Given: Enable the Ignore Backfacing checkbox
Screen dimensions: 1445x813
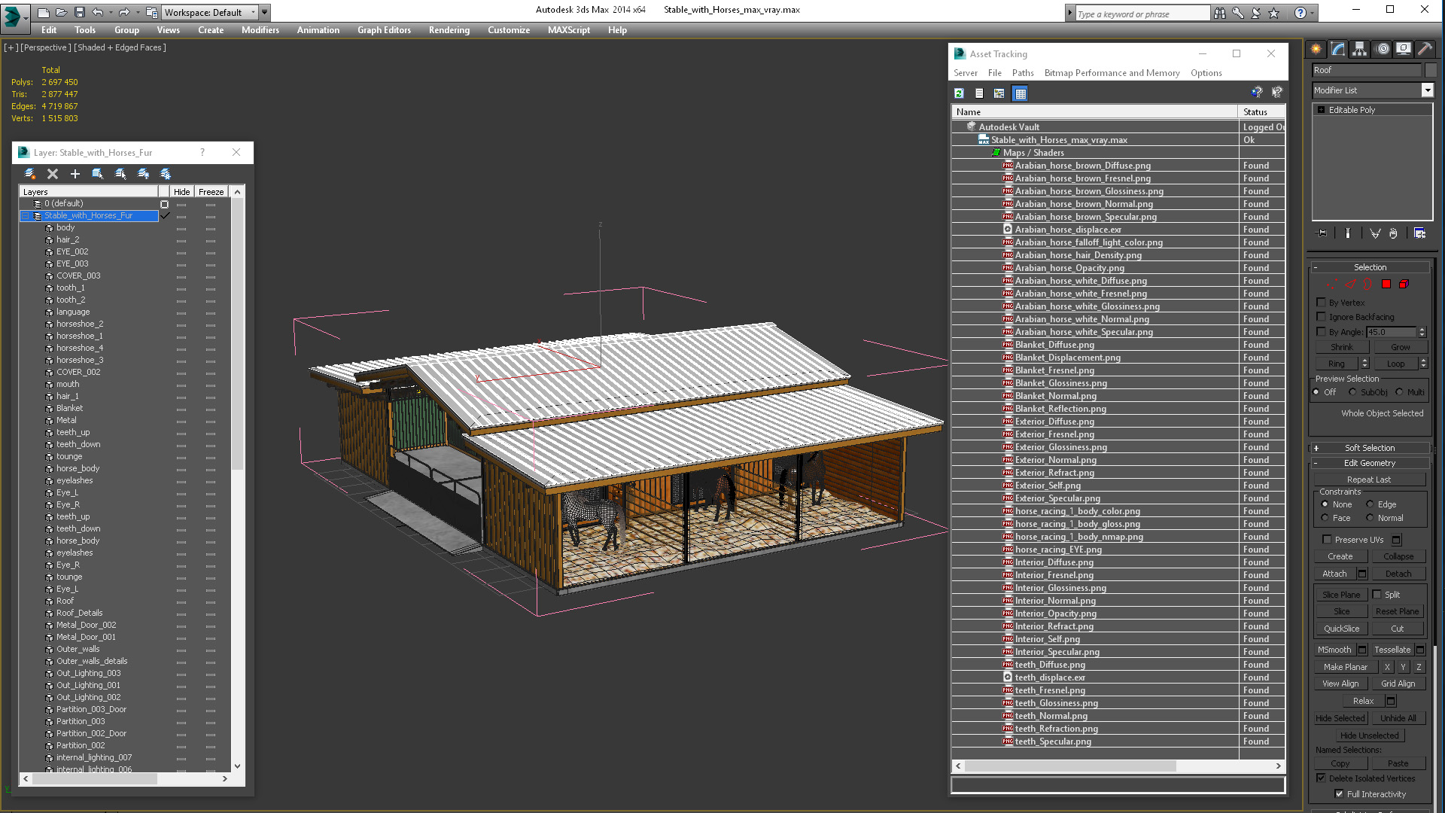Looking at the screenshot, I should tap(1321, 317).
